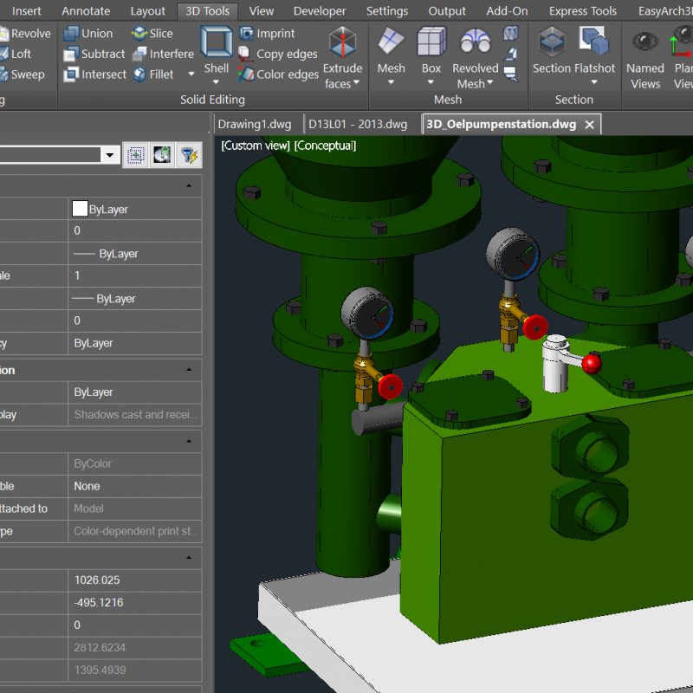693x693 pixels.
Task: Click the Quick Select filter icon
Action: 189,155
